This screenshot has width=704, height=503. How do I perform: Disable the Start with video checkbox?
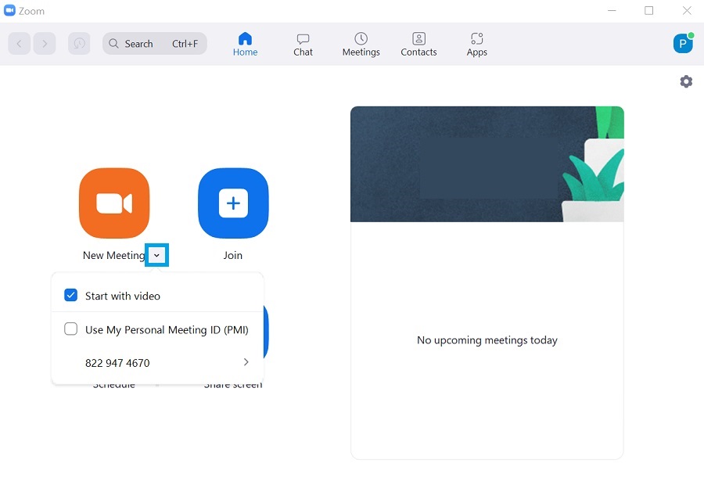point(70,295)
